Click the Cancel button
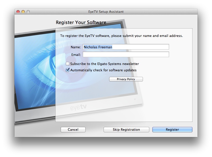The image size is (212, 157). (x=73, y=129)
